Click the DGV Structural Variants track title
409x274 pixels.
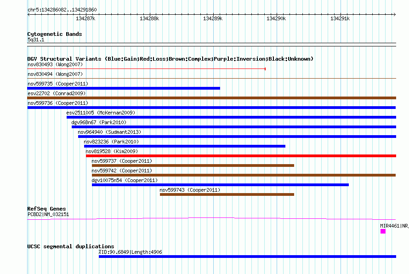pyautogui.click(x=170, y=59)
